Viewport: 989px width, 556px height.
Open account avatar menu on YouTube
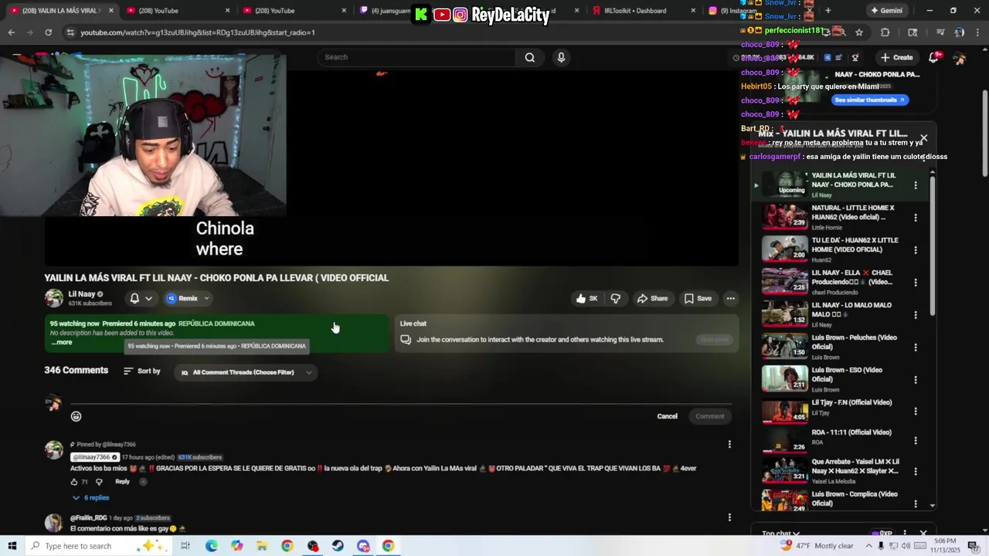[x=959, y=58]
